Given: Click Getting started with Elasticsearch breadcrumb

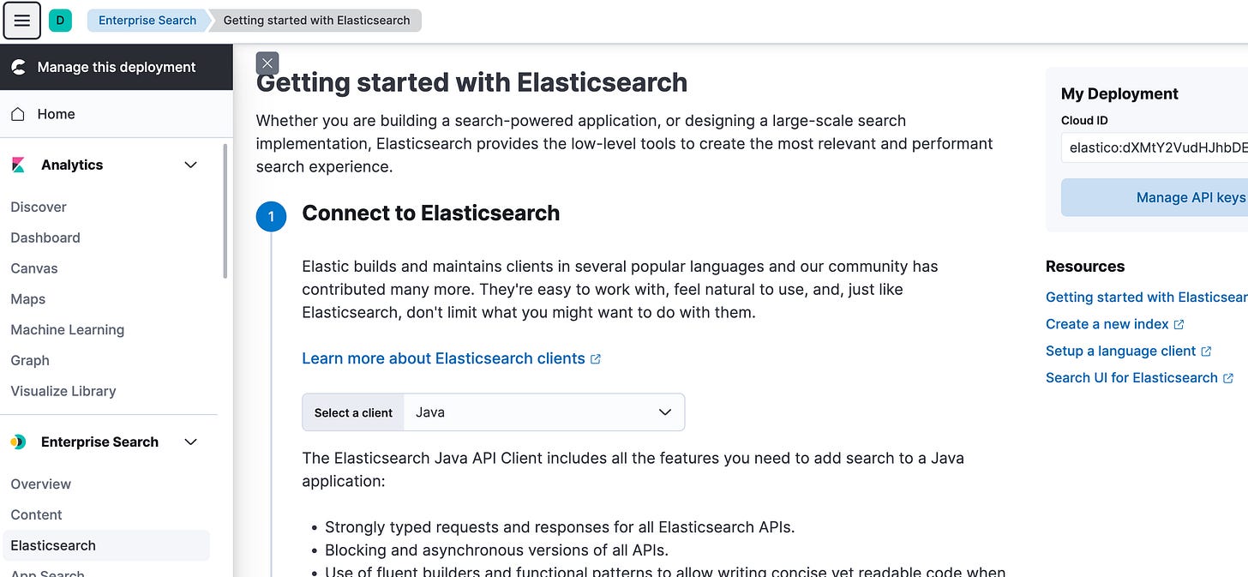Looking at the screenshot, I should pos(316,21).
